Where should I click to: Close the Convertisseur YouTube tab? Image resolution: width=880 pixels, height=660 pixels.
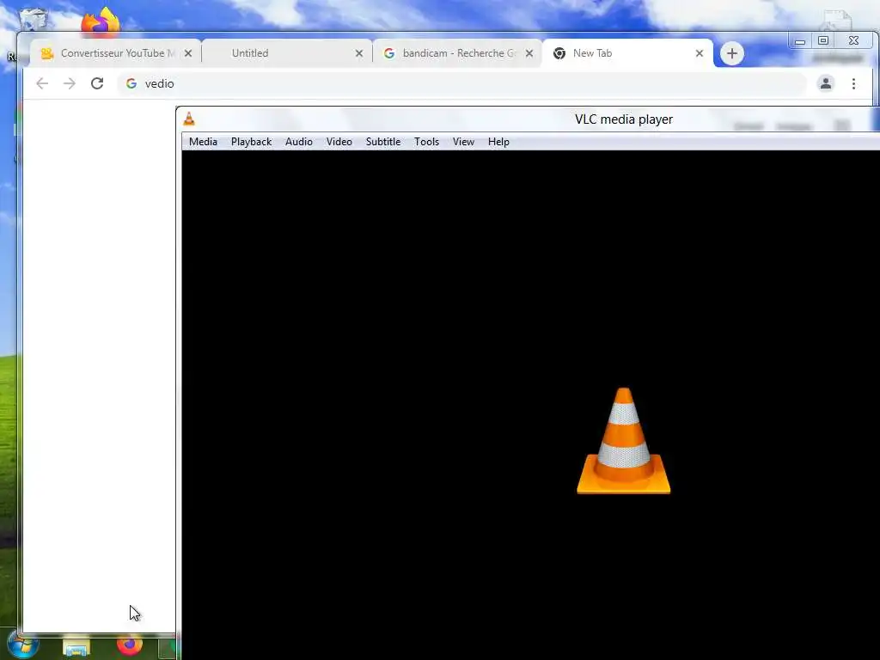click(x=188, y=53)
